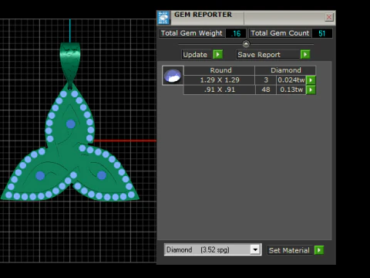Select the large blue gem in right lobe
This screenshot has height=278, width=370.
[x=102, y=175]
